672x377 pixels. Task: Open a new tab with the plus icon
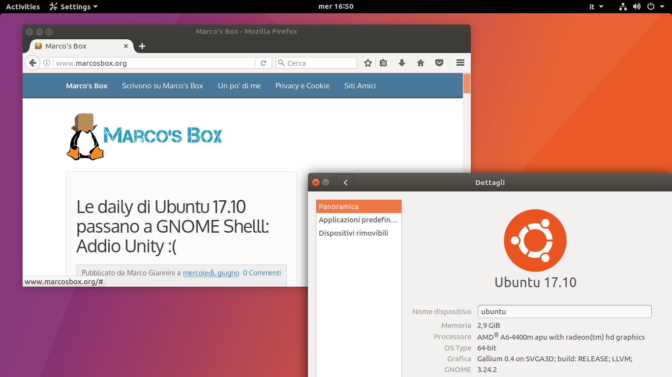tap(142, 46)
